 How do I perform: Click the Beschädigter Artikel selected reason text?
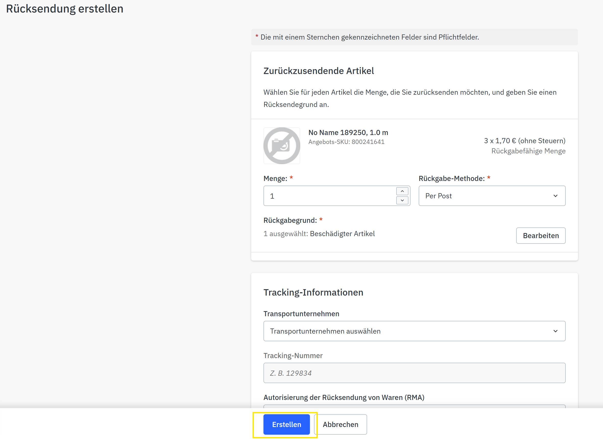pyautogui.click(x=342, y=234)
